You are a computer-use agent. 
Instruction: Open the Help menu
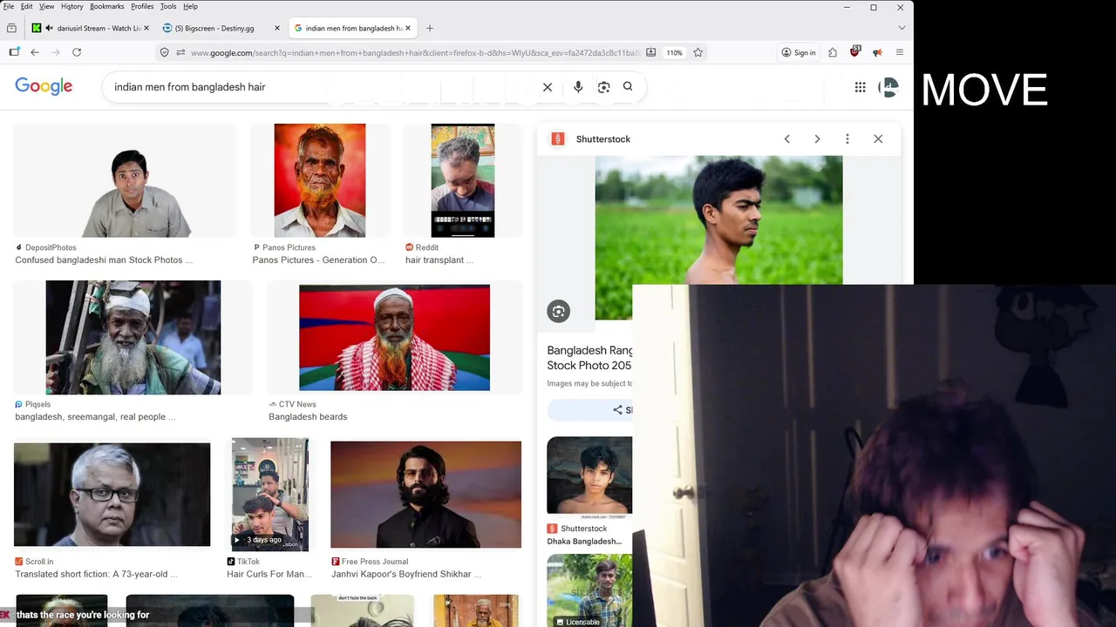click(190, 6)
